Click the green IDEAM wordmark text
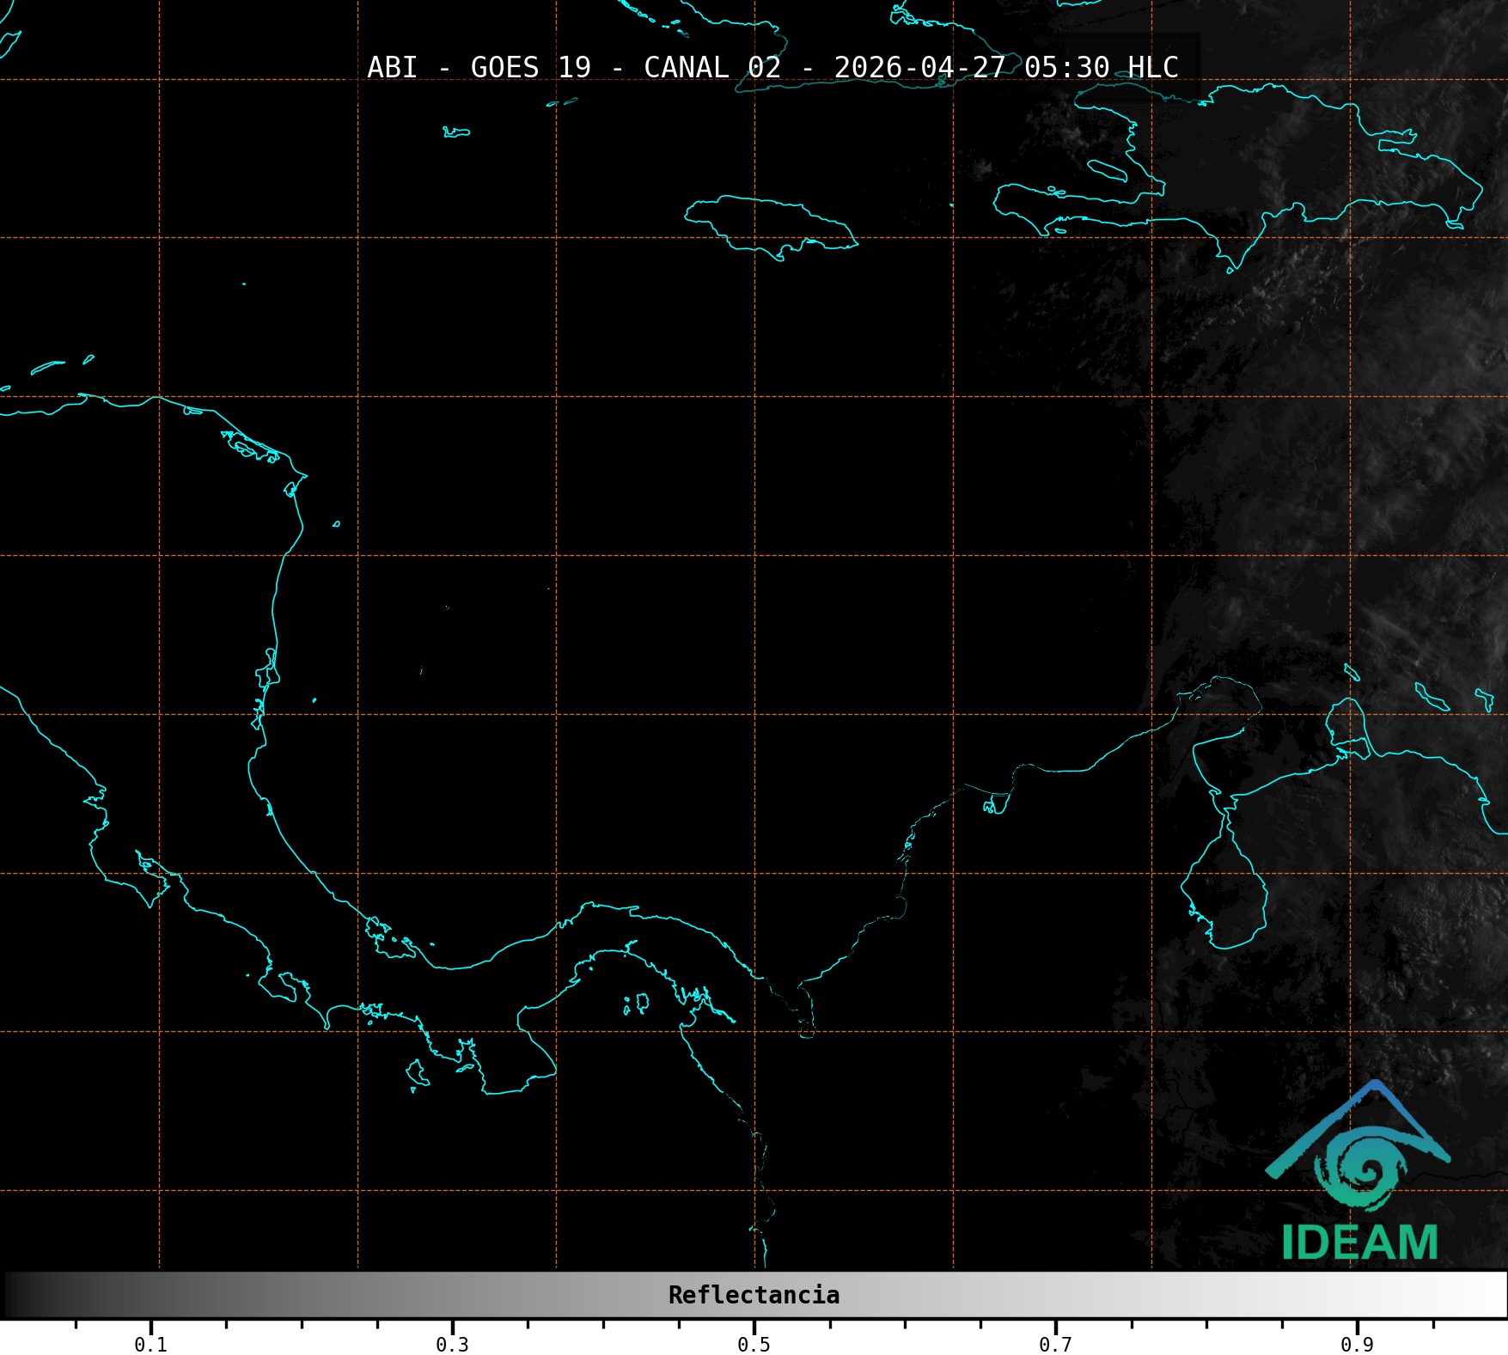This screenshot has width=1508, height=1355. pos(1359,1243)
